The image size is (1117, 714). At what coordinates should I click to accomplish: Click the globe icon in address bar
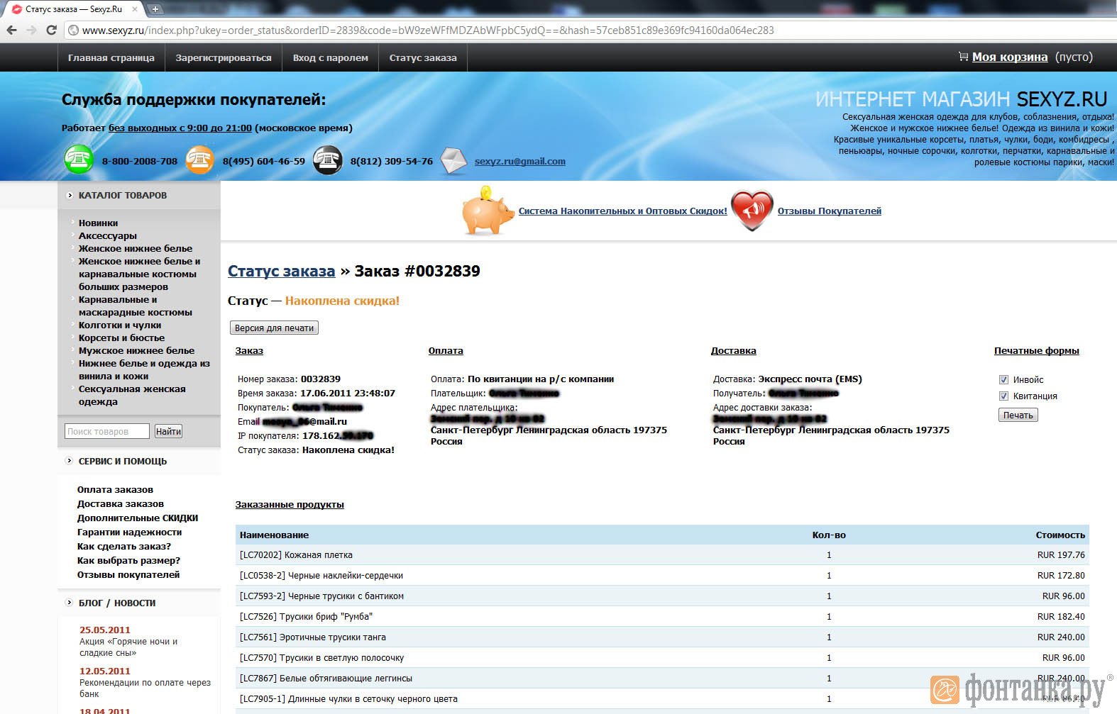[x=73, y=30]
